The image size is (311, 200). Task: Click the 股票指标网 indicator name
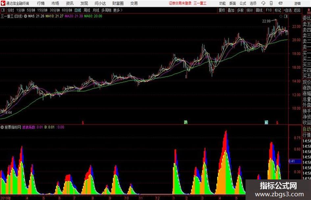(x=13, y=127)
